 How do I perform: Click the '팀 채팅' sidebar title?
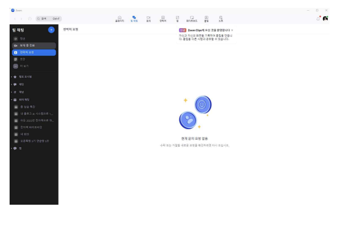18,30
